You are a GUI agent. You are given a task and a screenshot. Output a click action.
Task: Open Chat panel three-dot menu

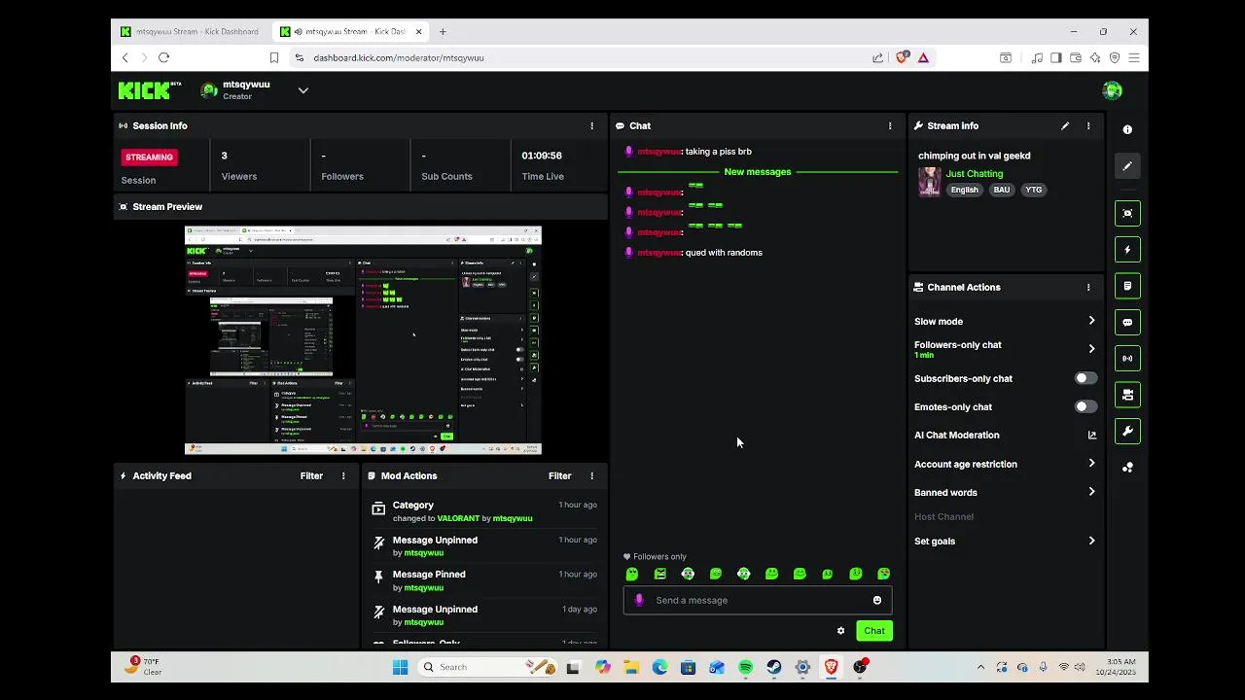(x=889, y=125)
